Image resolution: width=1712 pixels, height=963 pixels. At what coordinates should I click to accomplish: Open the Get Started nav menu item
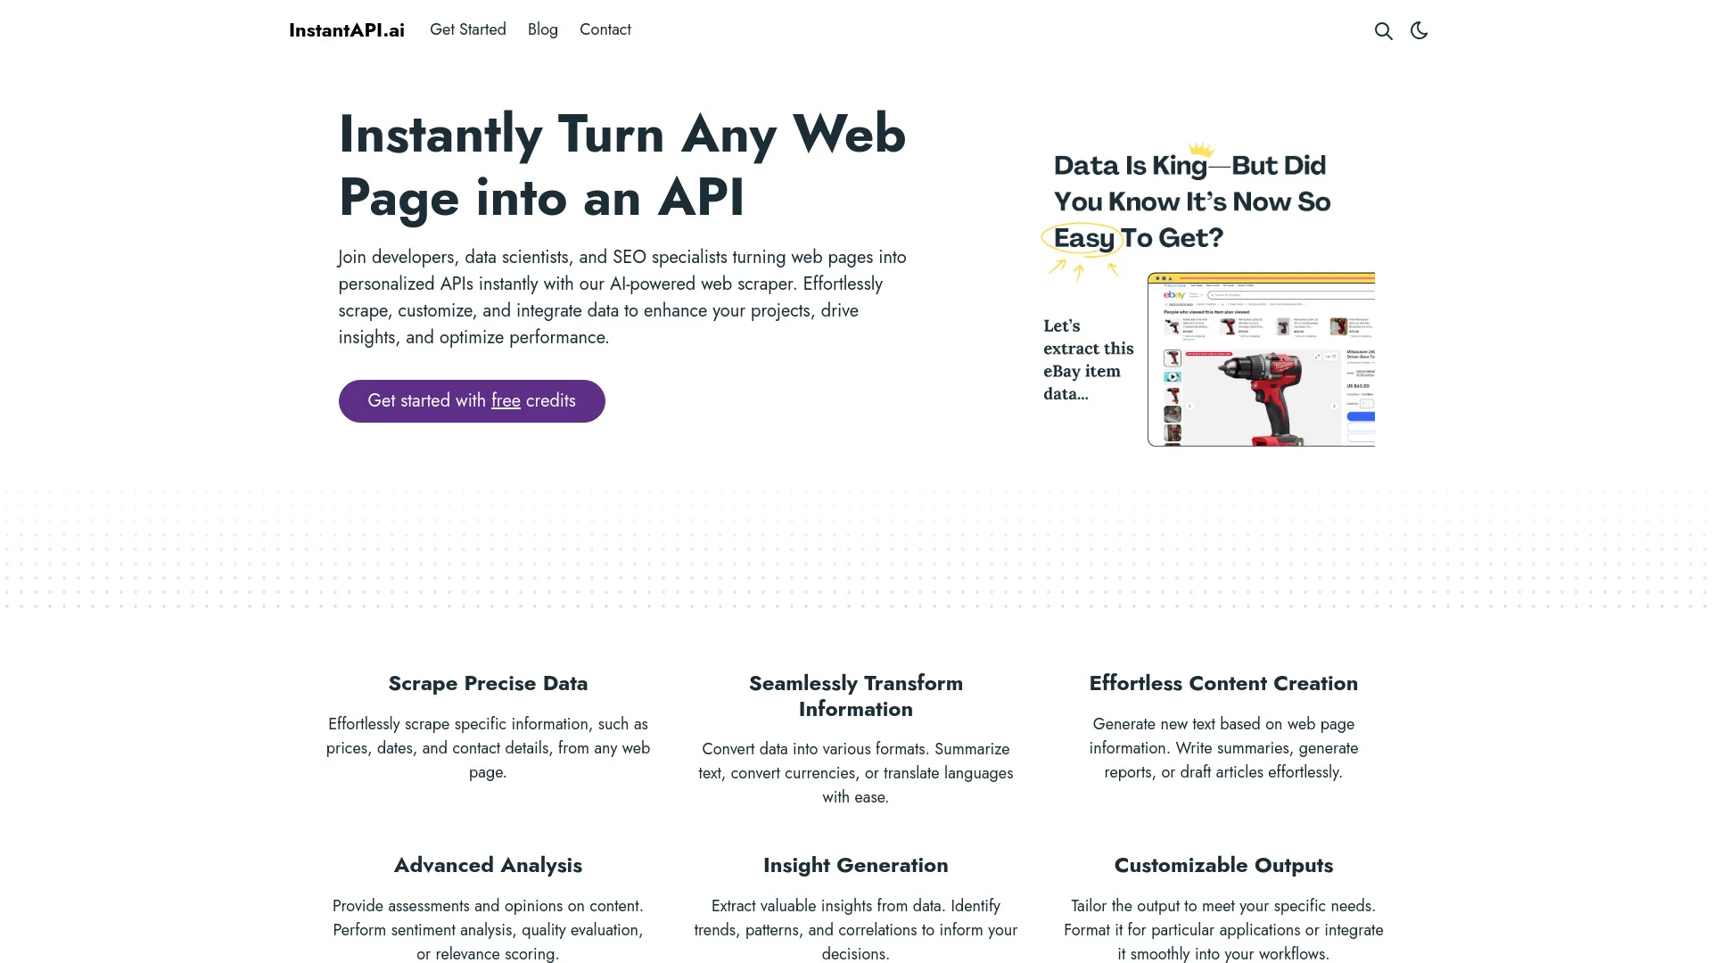coord(468,29)
